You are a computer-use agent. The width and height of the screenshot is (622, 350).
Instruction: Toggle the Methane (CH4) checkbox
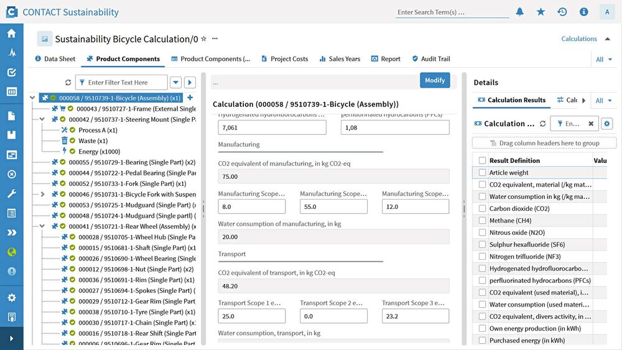point(482,221)
